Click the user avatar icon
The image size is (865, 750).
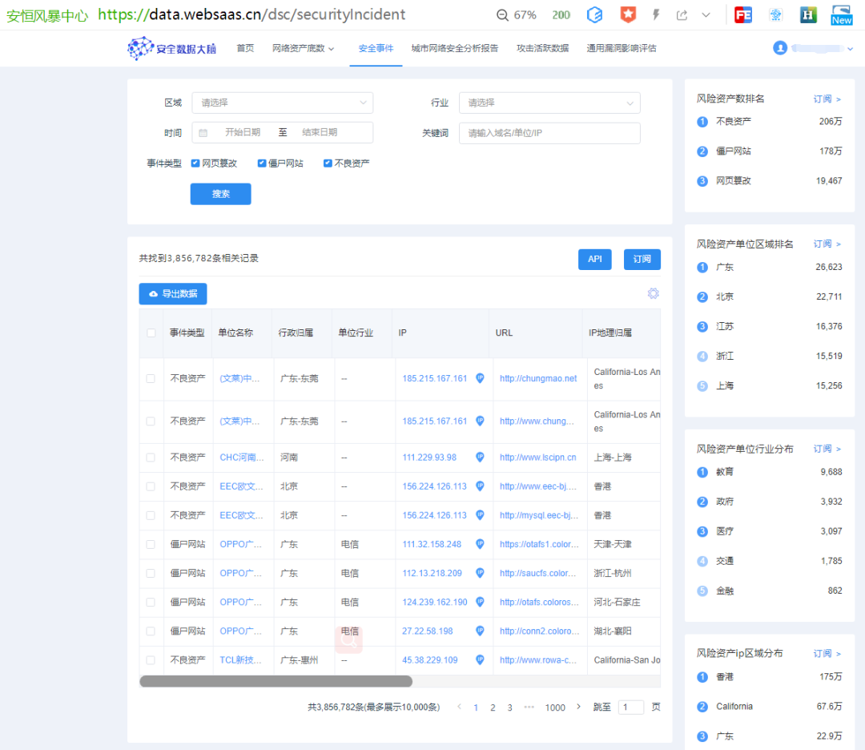click(x=780, y=48)
